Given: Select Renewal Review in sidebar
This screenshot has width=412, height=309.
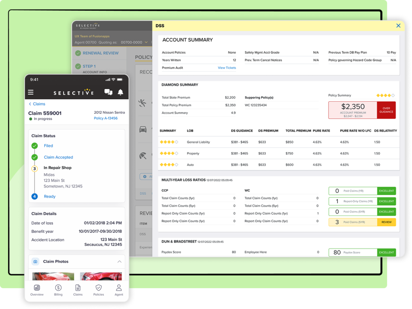Looking at the screenshot, I should click(101, 53).
